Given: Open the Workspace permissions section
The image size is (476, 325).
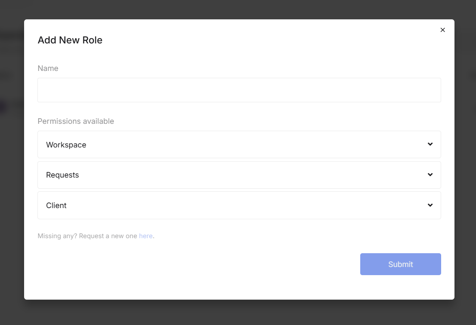Looking at the screenshot, I should tap(239, 144).
